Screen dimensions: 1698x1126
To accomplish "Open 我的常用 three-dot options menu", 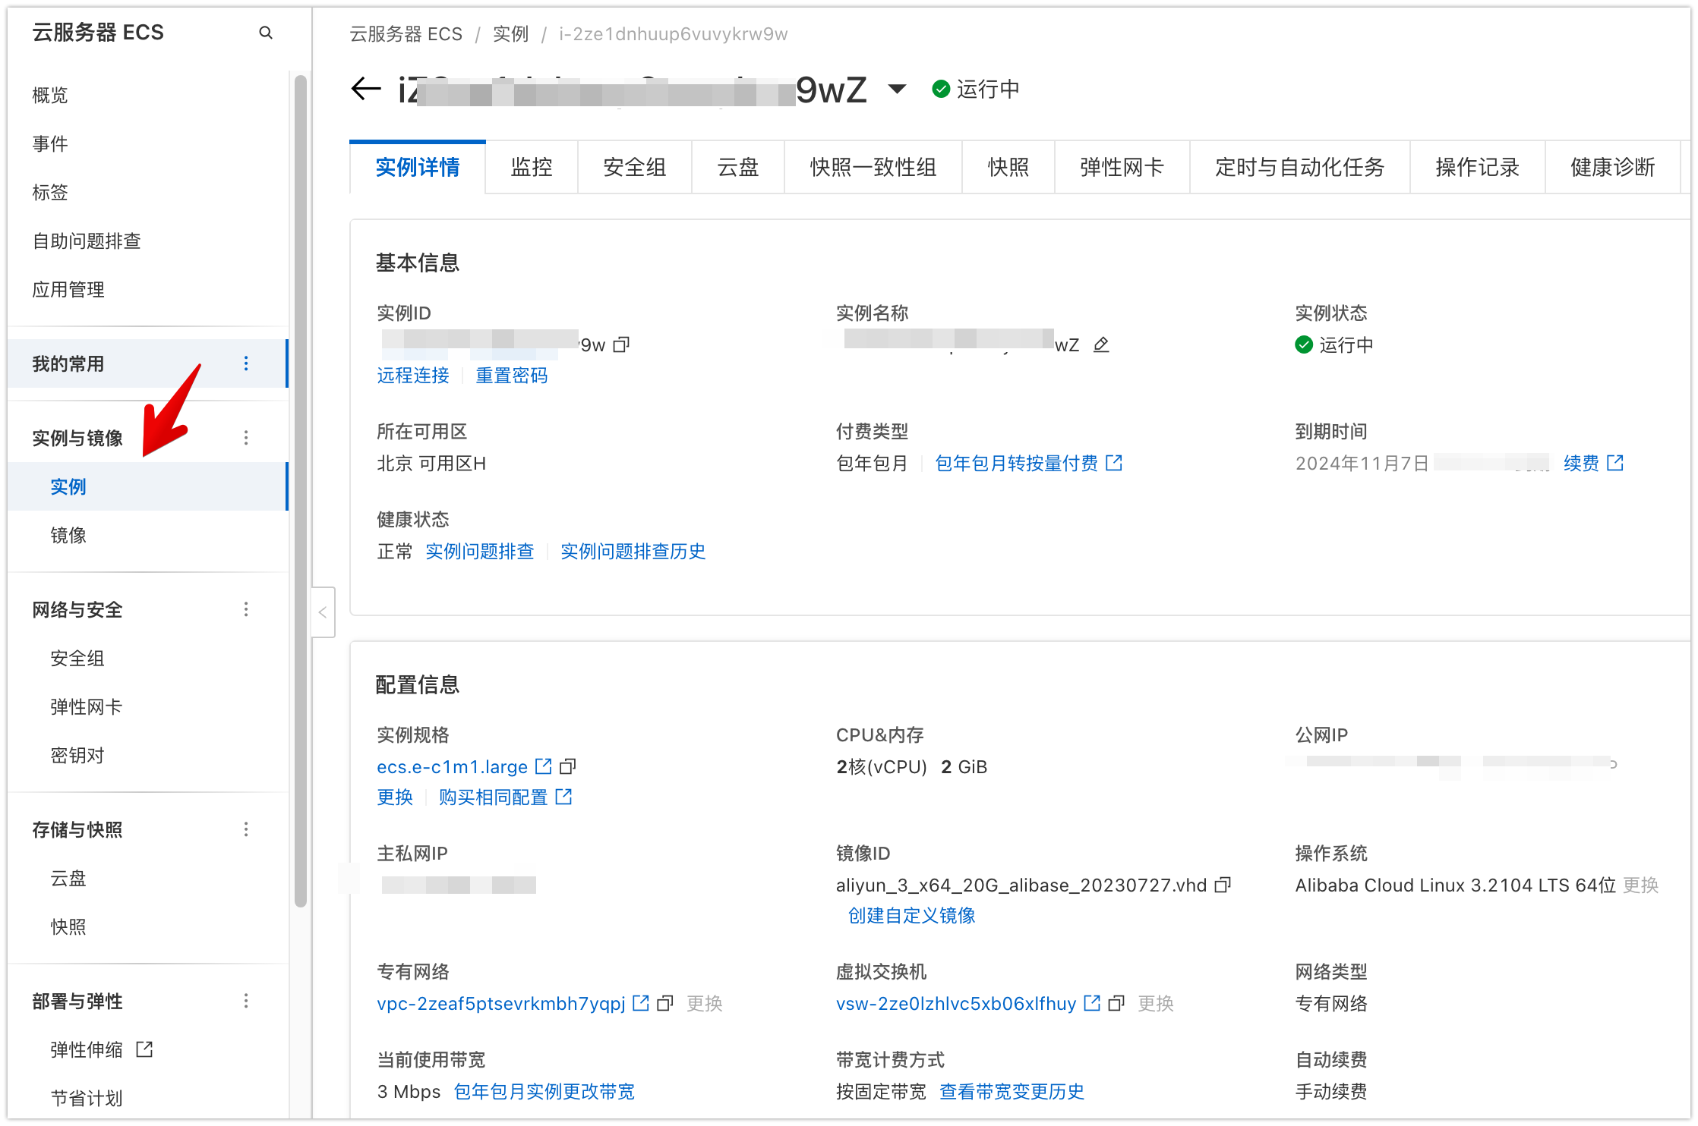I will 246,363.
